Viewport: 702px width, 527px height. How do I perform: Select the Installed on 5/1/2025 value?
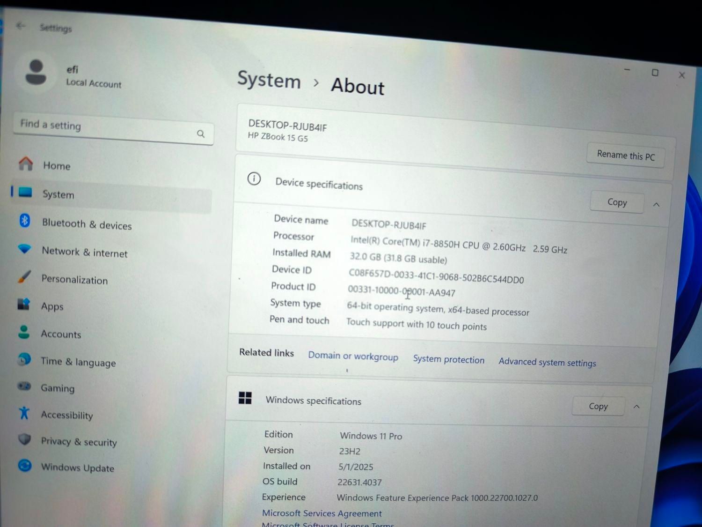356,467
